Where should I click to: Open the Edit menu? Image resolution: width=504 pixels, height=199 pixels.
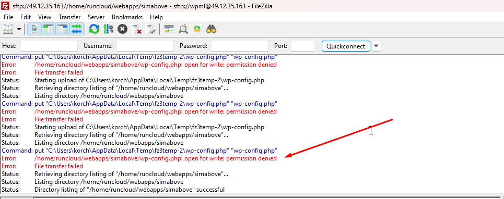(26, 17)
